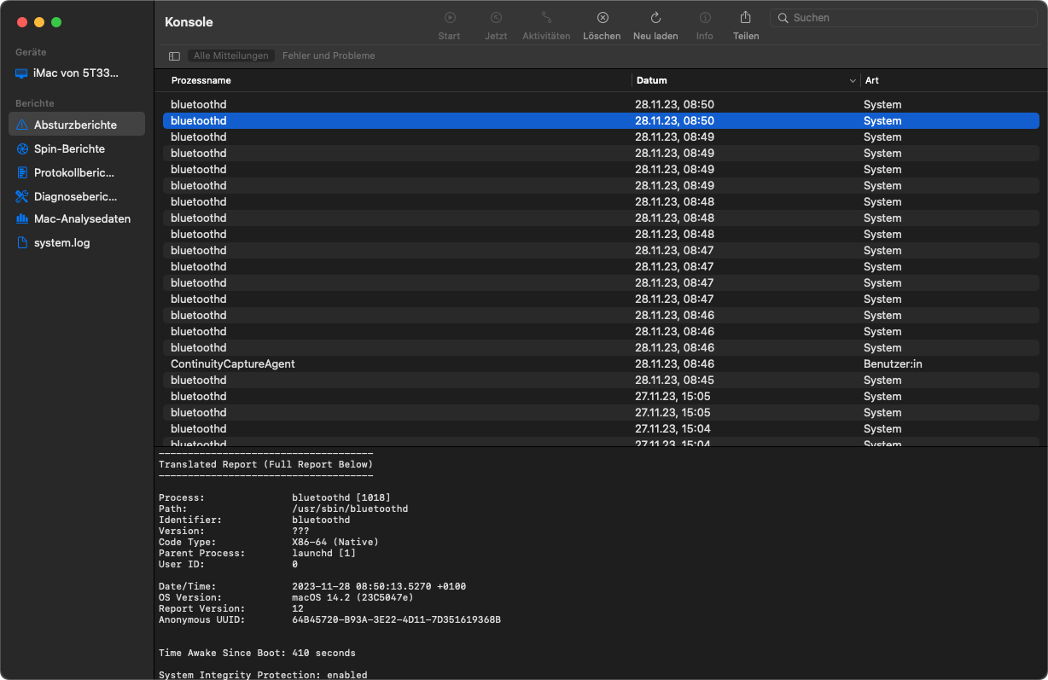Select Fehler und Probleme filter
This screenshot has height=680, width=1048.
click(x=329, y=56)
